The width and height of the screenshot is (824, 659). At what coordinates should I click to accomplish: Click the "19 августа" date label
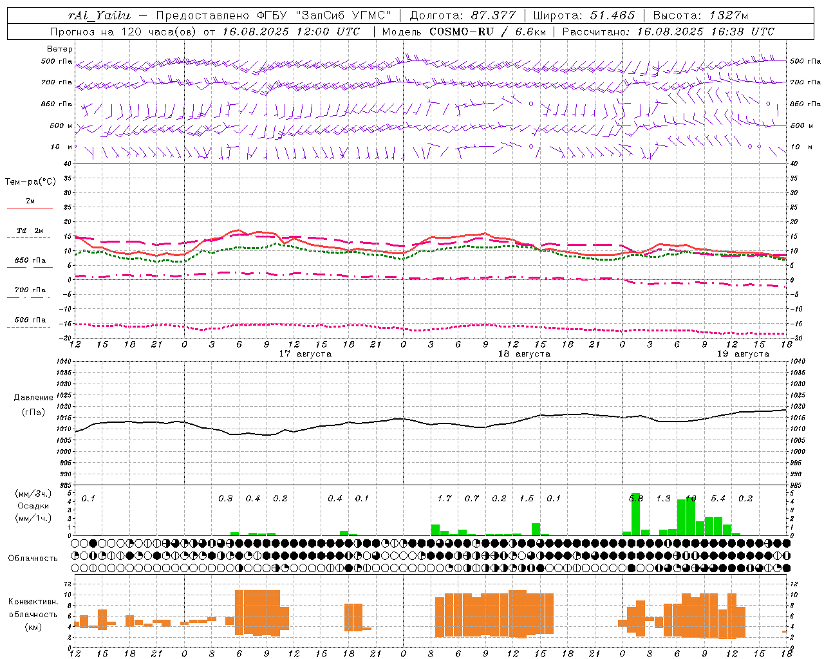[743, 354]
